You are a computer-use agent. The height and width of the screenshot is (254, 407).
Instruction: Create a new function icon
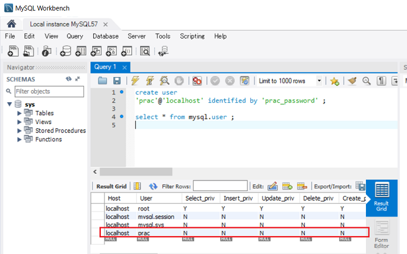coord(127,51)
